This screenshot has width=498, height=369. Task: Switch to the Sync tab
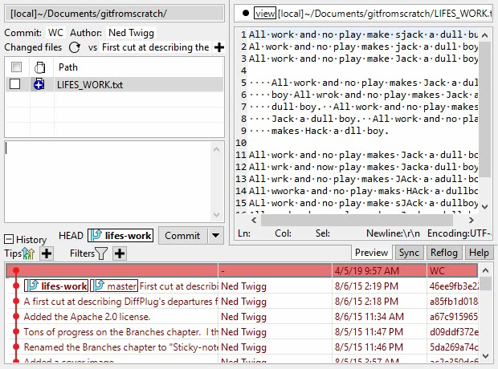click(x=409, y=253)
